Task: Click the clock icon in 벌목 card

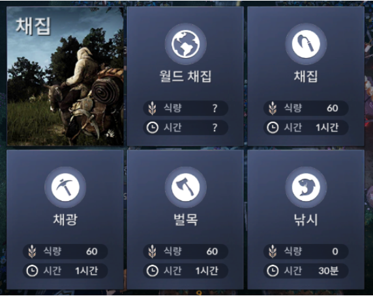Action: tap(152, 271)
